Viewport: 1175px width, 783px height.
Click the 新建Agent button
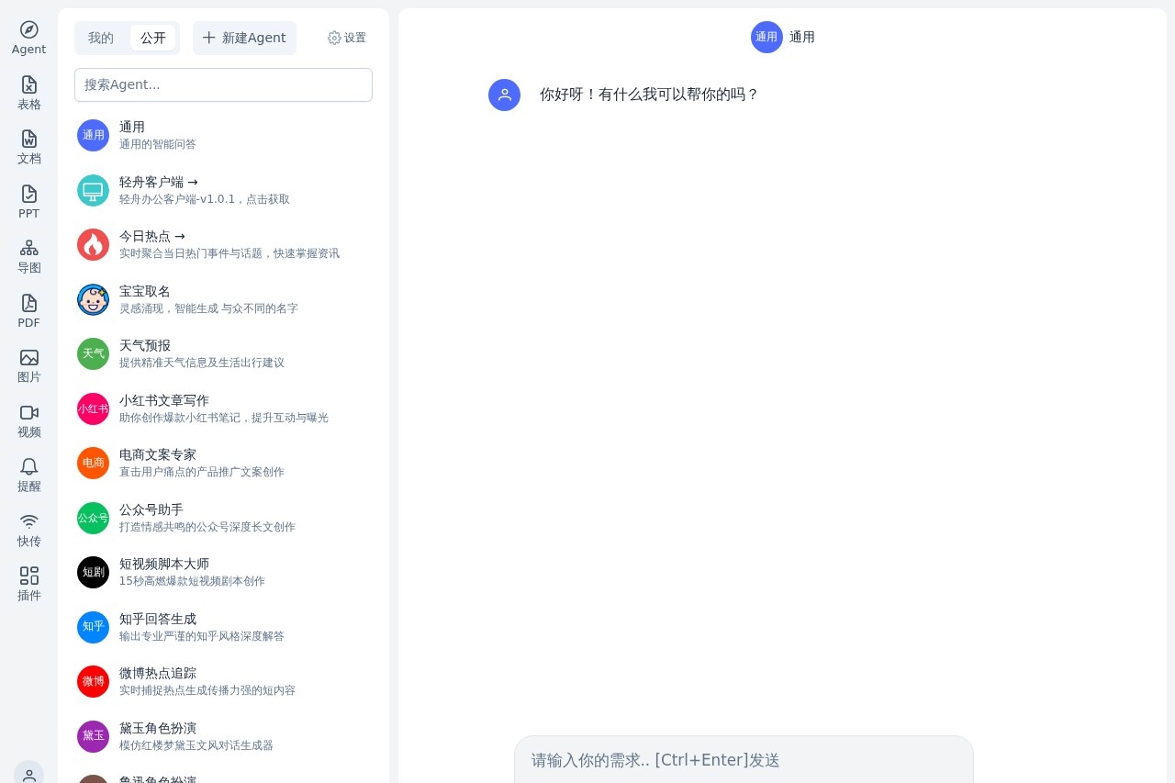click(x=244, y=38)
